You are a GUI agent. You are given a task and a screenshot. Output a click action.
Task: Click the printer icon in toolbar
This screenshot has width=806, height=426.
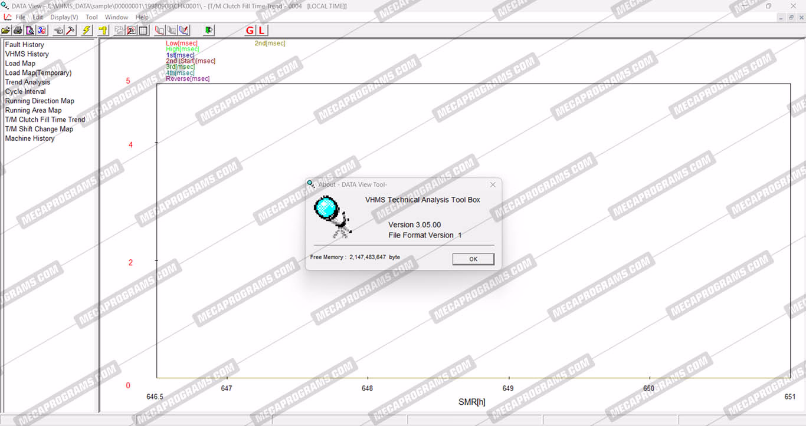click(18, 31)
